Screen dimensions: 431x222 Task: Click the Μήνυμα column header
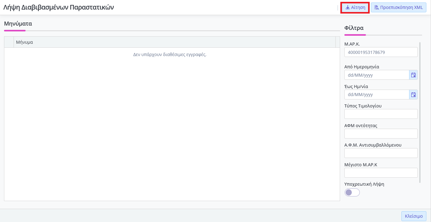click(x=174, y=42)
